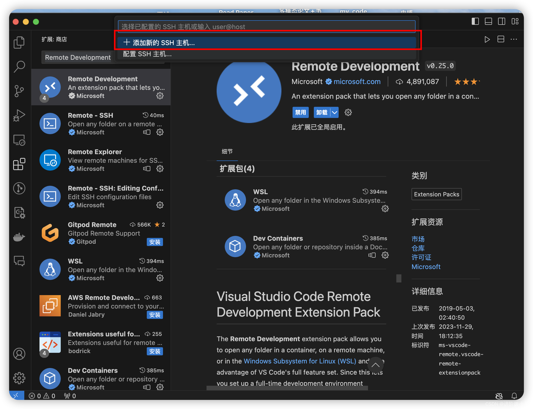533x409 pixels.
Task: Click the star rating on detail page
Action: [x=466, y=82]
